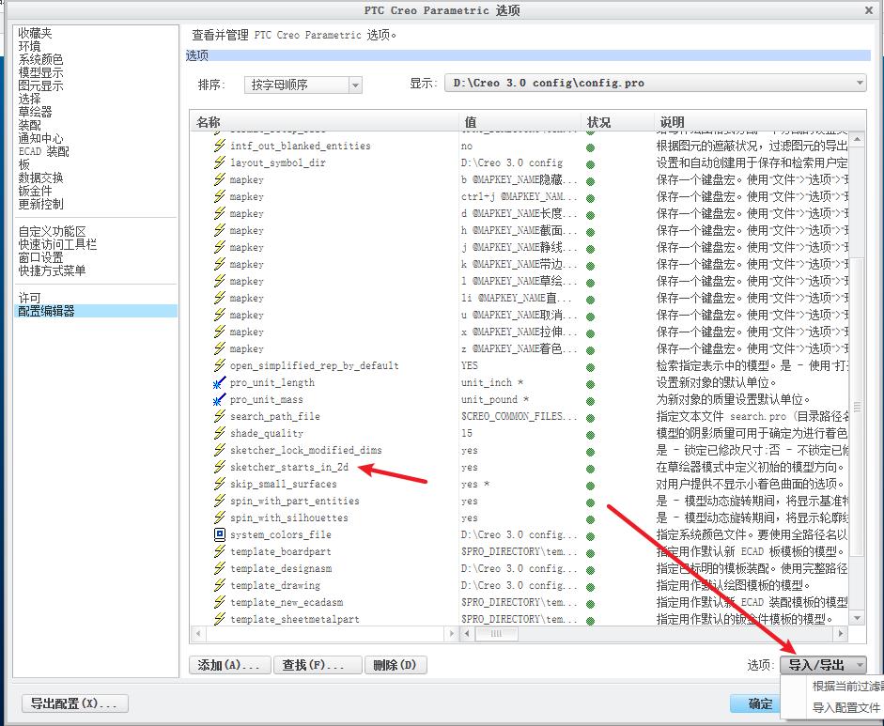
Task: Click the 状况 column header
Action: (617, 122)
